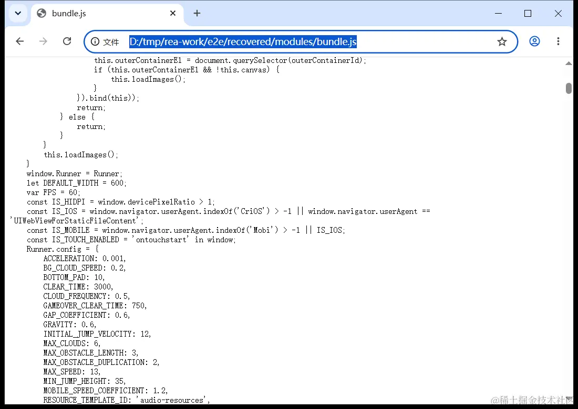Close the bundle.js tab
Screen dimensions: 578x409
pos(172,13)
